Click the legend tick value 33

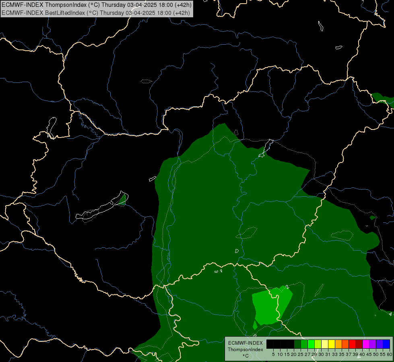tap(335, 354)
